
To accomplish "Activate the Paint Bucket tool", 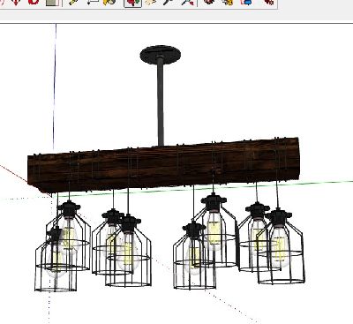I will [109, 3].
